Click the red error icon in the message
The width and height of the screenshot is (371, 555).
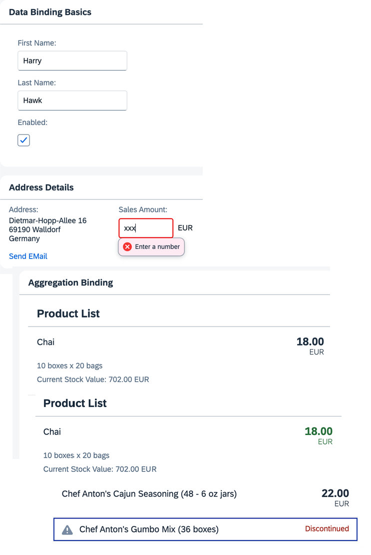[x=127, y=246]
